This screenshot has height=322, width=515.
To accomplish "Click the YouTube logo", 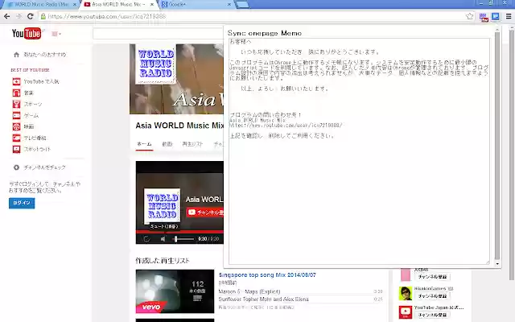I will (27, 33).
